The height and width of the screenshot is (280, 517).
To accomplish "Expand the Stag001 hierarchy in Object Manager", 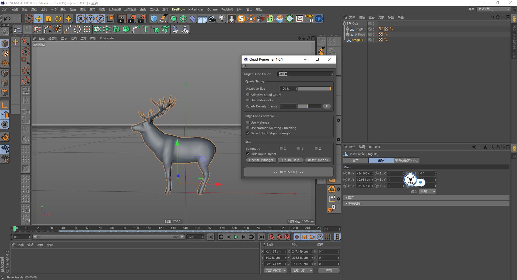I will coord(348,29).
